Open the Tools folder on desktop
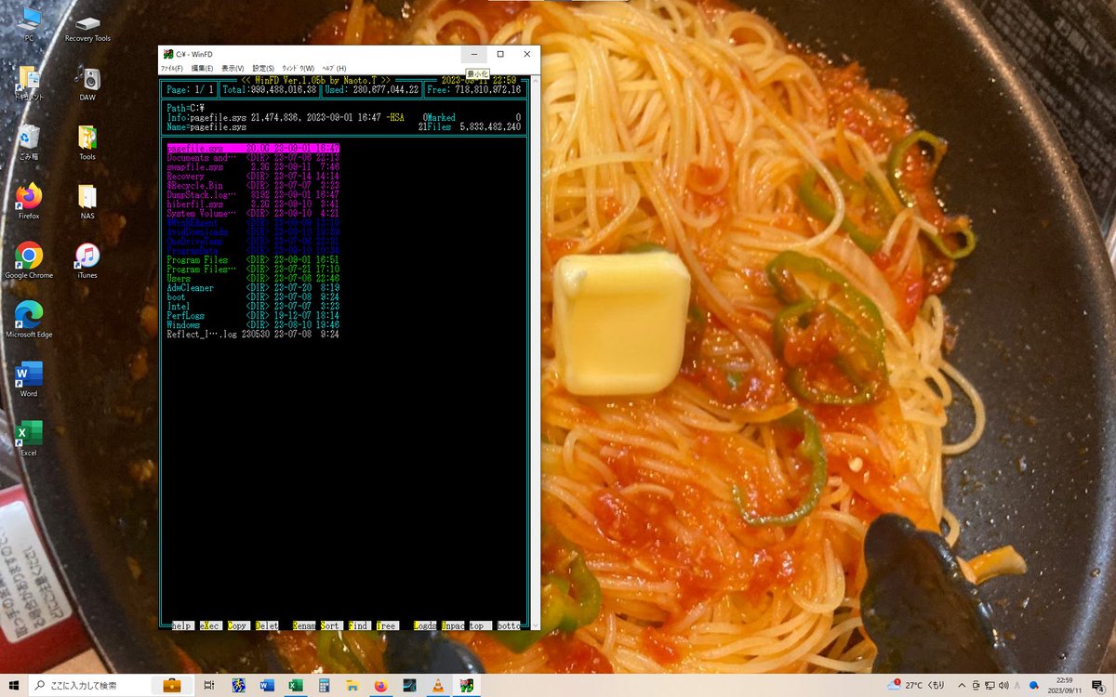 point(87,142)
